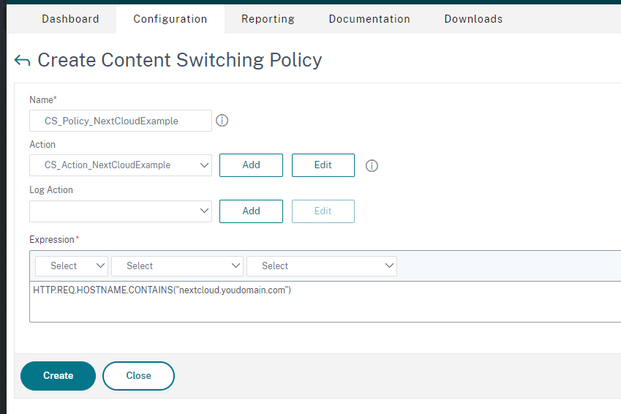Open the Log Action dropdown
621x414 pixels.
[121, 211]
